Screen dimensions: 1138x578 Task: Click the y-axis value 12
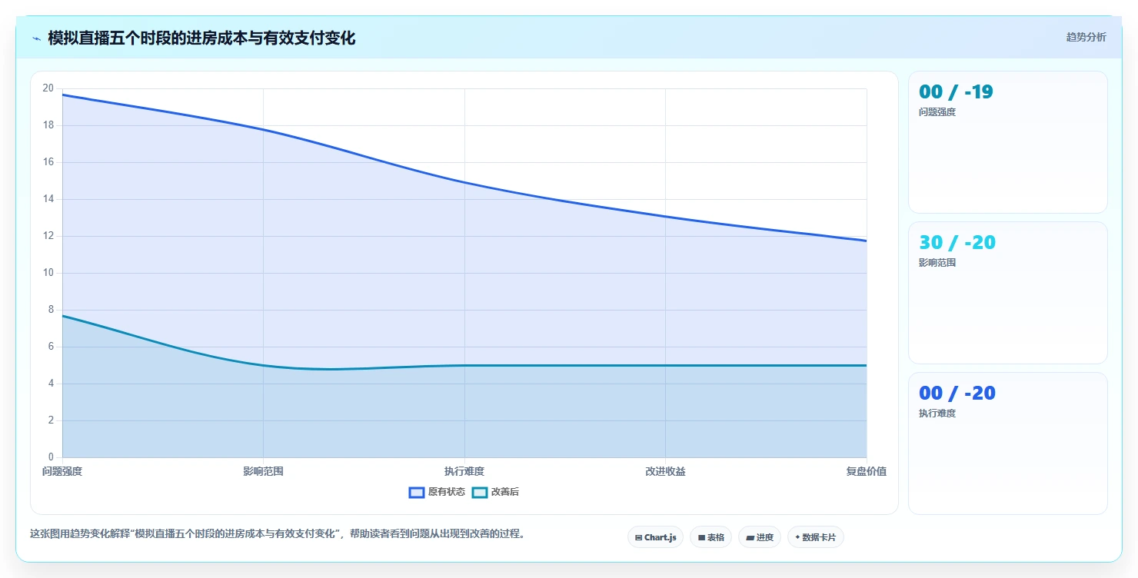pyautogui.click(x=48, y=236)
